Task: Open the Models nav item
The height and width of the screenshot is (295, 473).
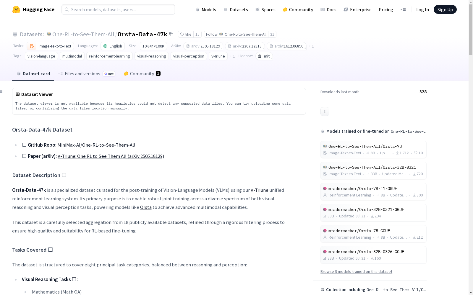Action: click(206, 9)
